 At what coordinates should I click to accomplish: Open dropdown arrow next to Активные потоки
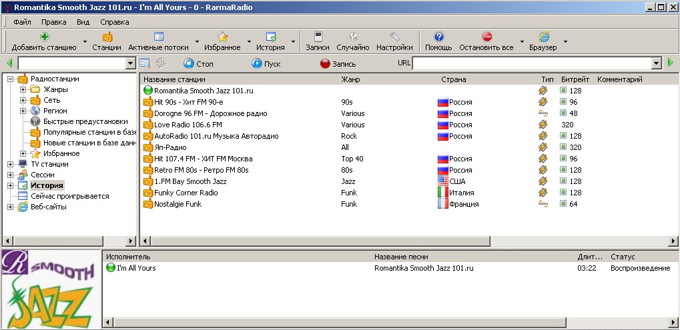197,42
